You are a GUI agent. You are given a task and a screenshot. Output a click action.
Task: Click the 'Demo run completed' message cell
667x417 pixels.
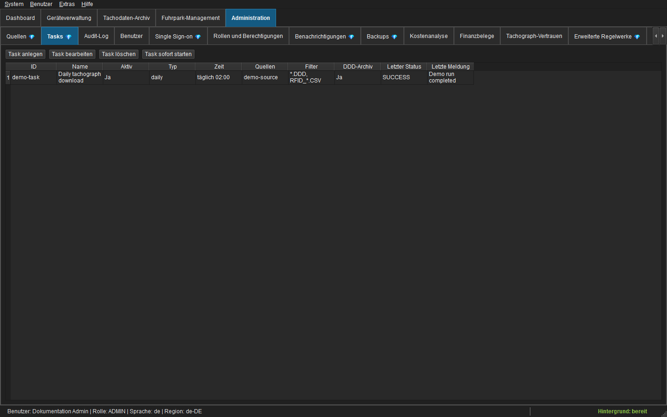(x=450, y=77)
